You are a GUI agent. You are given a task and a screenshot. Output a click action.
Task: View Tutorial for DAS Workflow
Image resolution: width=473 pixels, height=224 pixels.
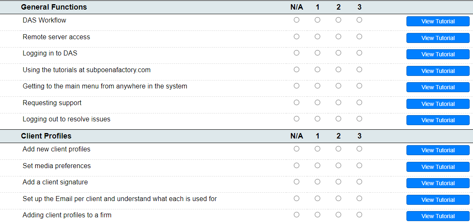pos(438,21)
